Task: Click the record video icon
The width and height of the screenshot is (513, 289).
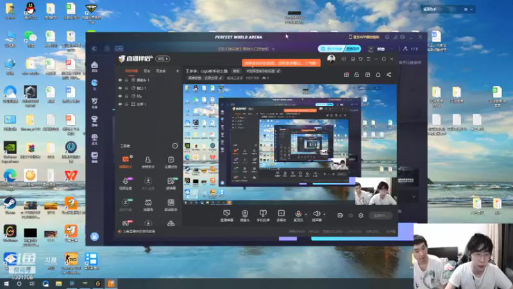Action: (341, 215)
